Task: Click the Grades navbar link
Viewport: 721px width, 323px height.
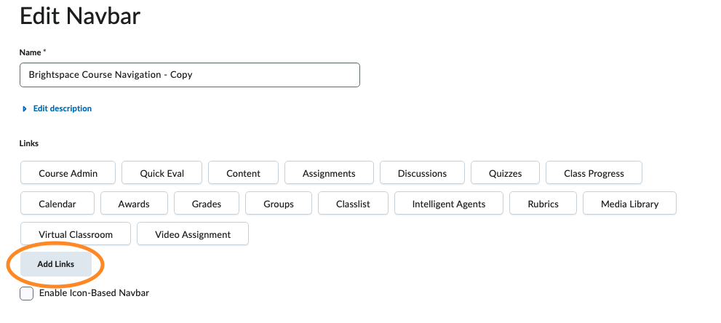Action: point(207,204)
